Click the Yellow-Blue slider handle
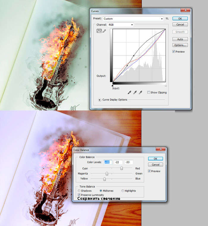The width and height of the screenshot is (208, 226). coord(104,179)
